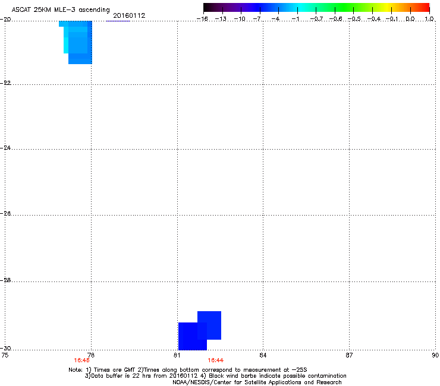Click the color bar label -0.5
Image resolution: width=440 pixels, height=386 pixels.
tap(354, 19)
